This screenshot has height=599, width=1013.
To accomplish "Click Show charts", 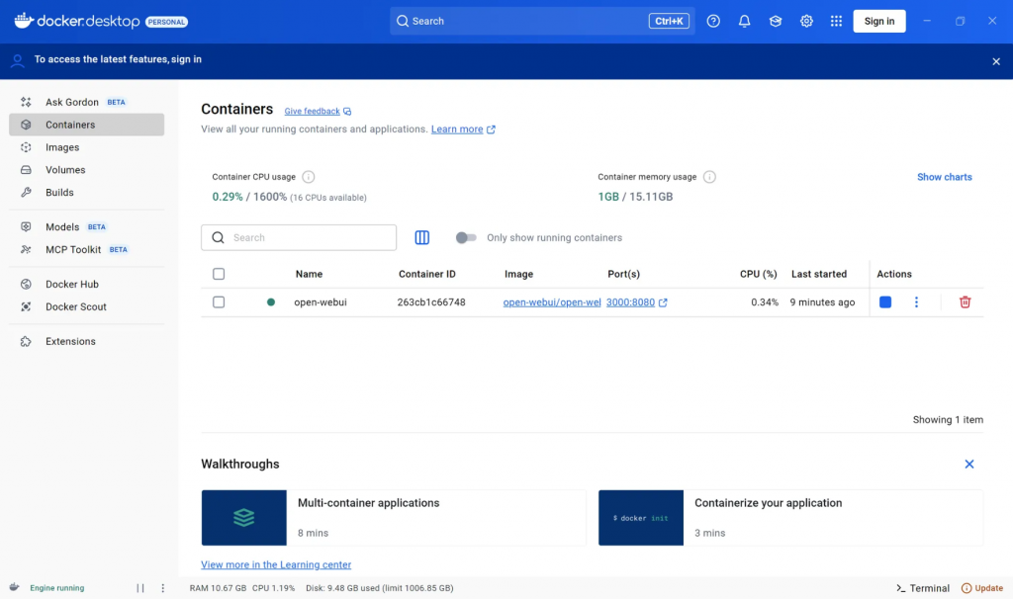I will tap(944, 177).
